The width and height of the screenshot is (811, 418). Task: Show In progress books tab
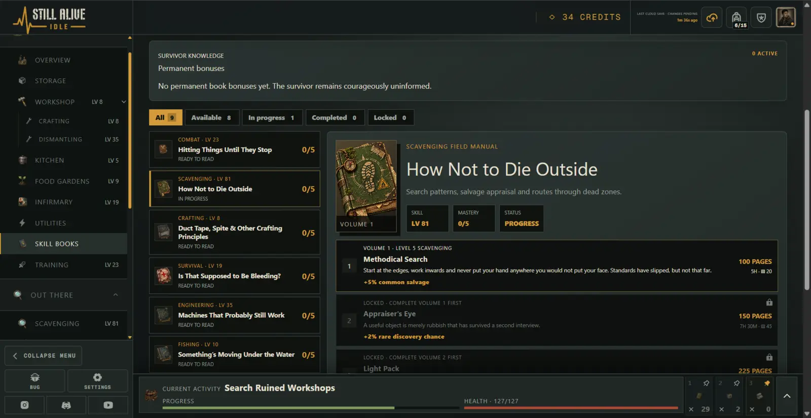click(272, 118)
